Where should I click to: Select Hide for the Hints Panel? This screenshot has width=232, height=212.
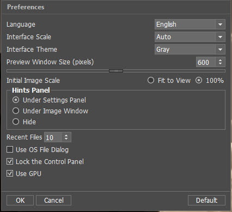click(x=16, y=122)
